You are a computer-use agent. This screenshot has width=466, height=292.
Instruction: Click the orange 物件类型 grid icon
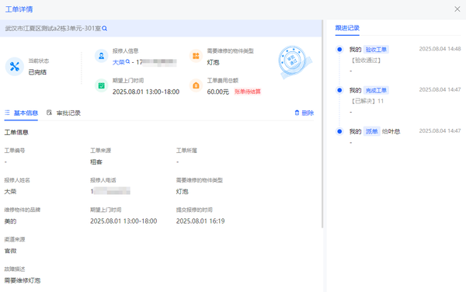(x=196, y=56)
